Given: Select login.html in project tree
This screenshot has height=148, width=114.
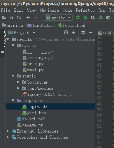Looking at the screenshot, I should coord(50,107).
